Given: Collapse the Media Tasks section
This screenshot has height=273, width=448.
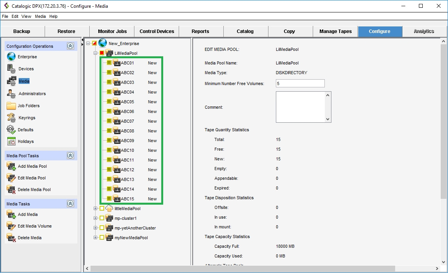Looking at the screenshot, I should click(x=70, y=204).
